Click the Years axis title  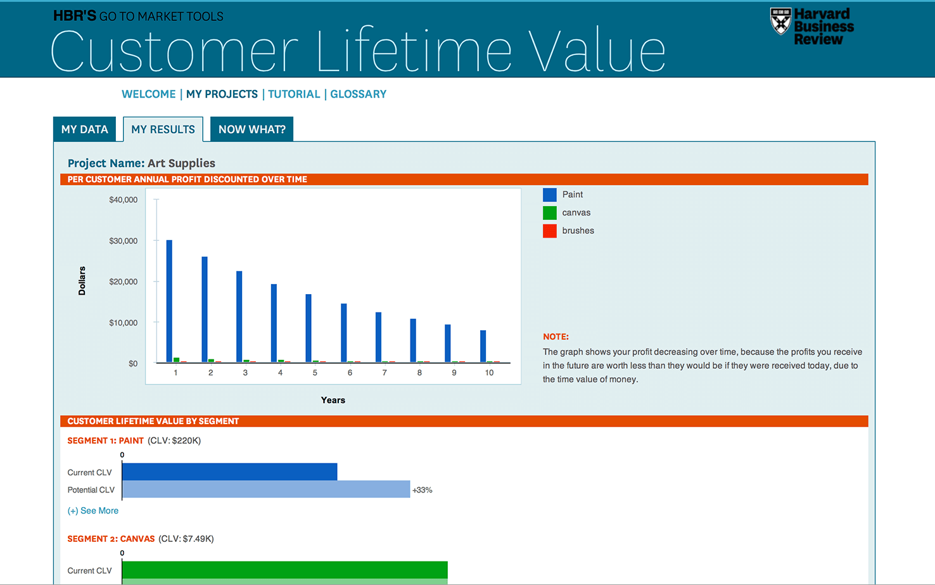(333, 400)
